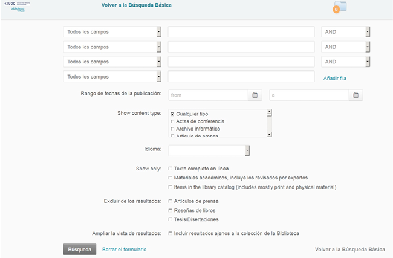Open the end date calendar picker
The height and width of the screenshot is (258, 393).
(x=356, y=95)
